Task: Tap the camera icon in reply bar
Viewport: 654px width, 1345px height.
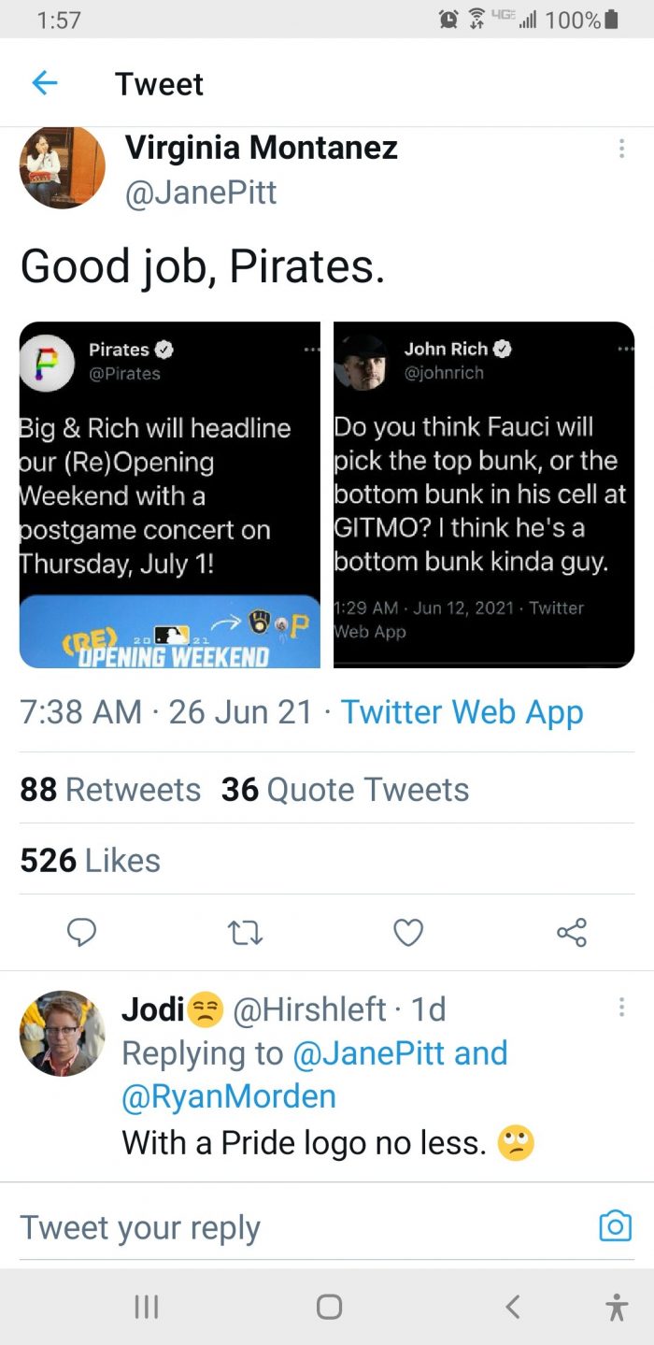Action: [x=615, y=1225]
